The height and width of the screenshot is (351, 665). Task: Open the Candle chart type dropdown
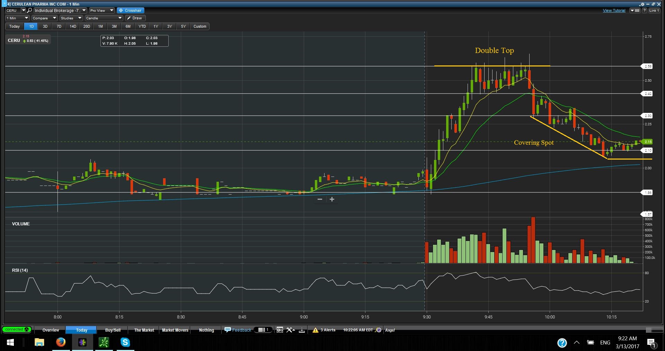[104, 18]
